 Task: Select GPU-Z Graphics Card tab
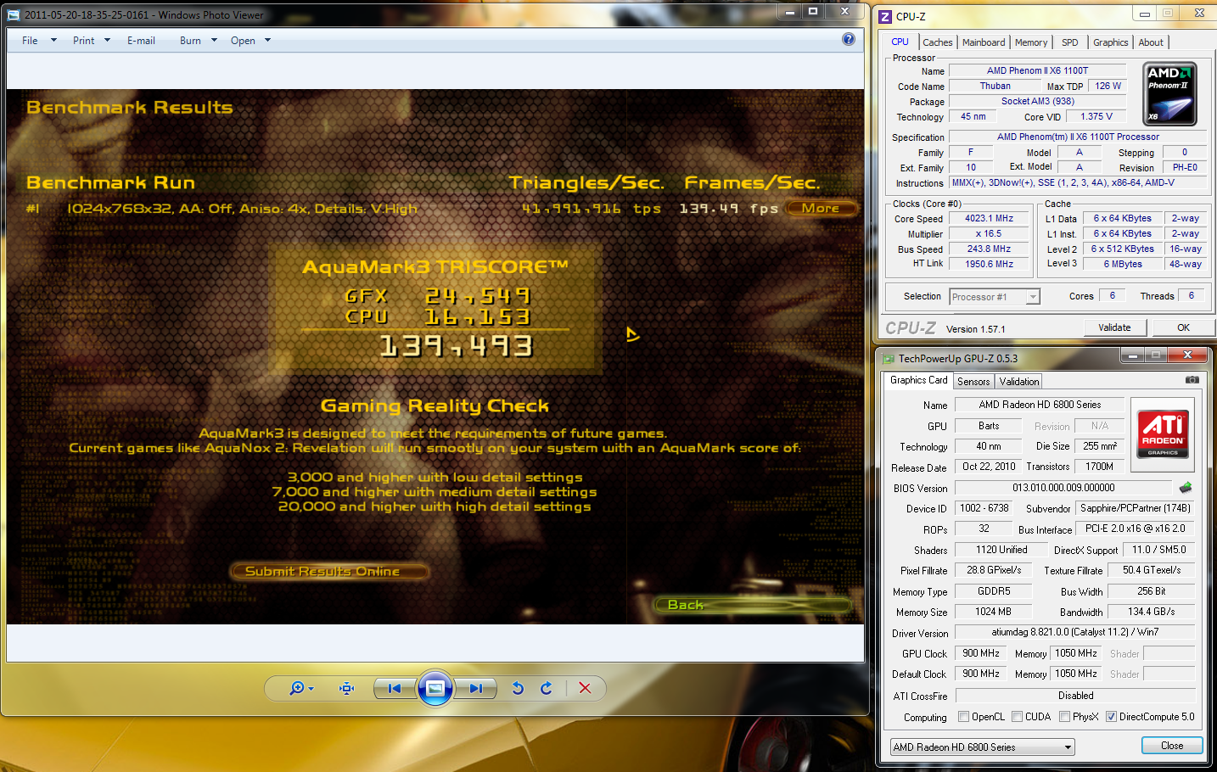(x=918, y=380)
